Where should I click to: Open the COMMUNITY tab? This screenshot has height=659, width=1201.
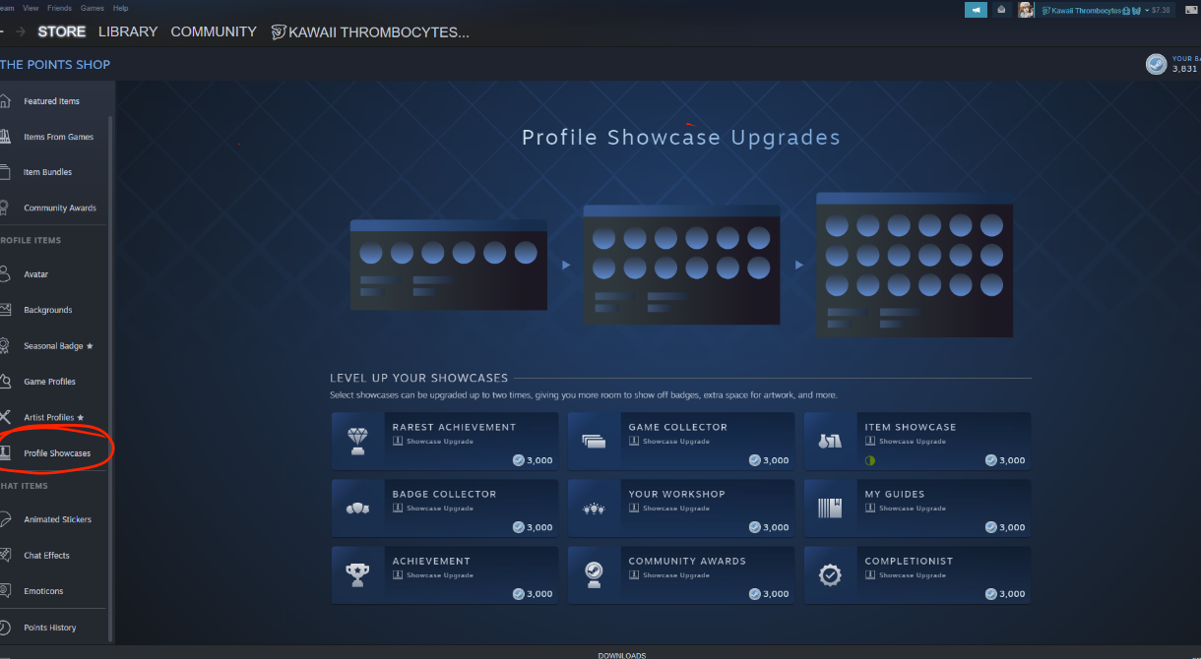point(214,31)
